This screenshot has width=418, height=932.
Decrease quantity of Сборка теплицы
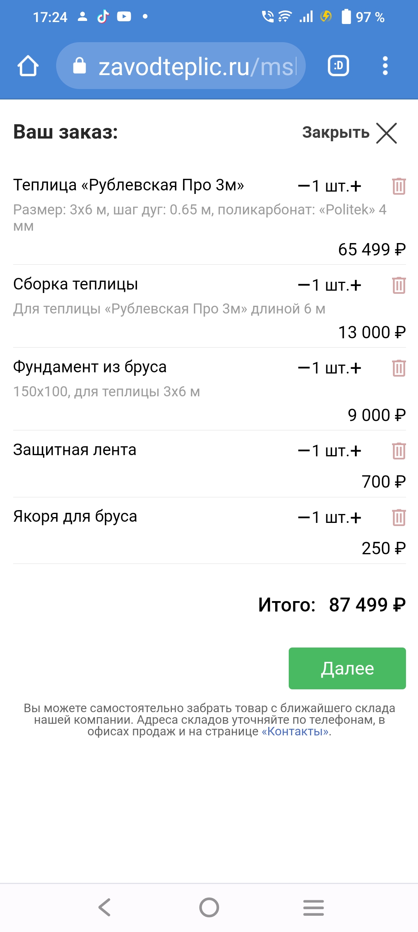(304, 286)
